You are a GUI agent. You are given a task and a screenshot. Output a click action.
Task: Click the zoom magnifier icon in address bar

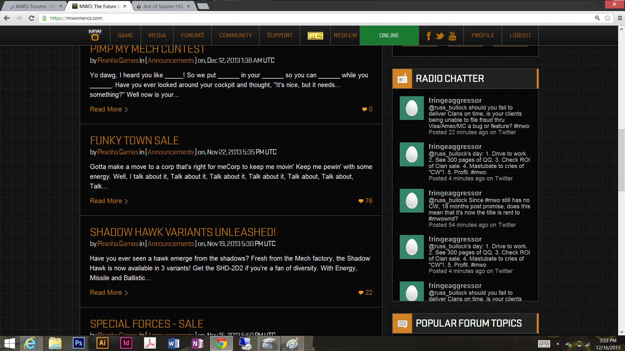(x=597, y=18)
